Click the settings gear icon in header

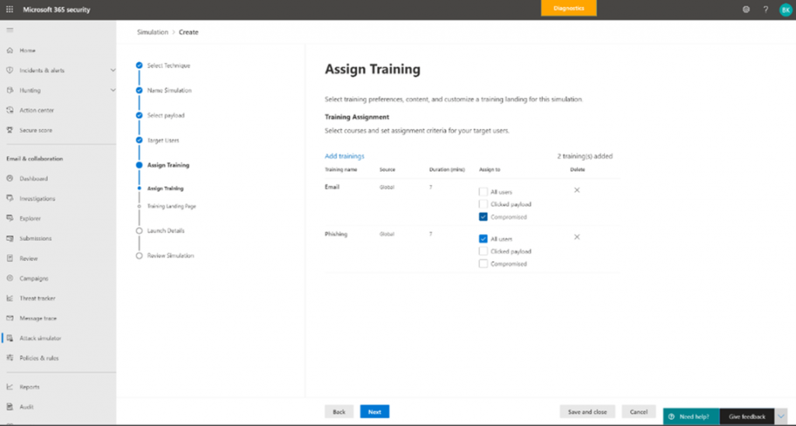click(x=745, y=9)
